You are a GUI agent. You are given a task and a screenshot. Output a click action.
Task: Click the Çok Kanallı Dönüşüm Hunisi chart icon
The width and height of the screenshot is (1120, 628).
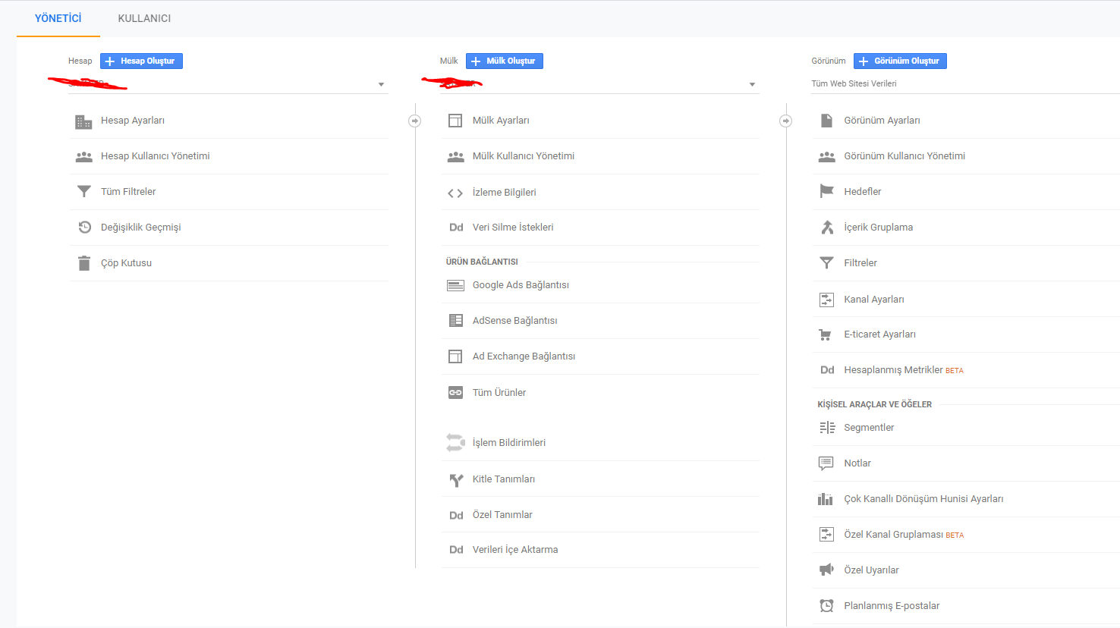coord(826,499)
